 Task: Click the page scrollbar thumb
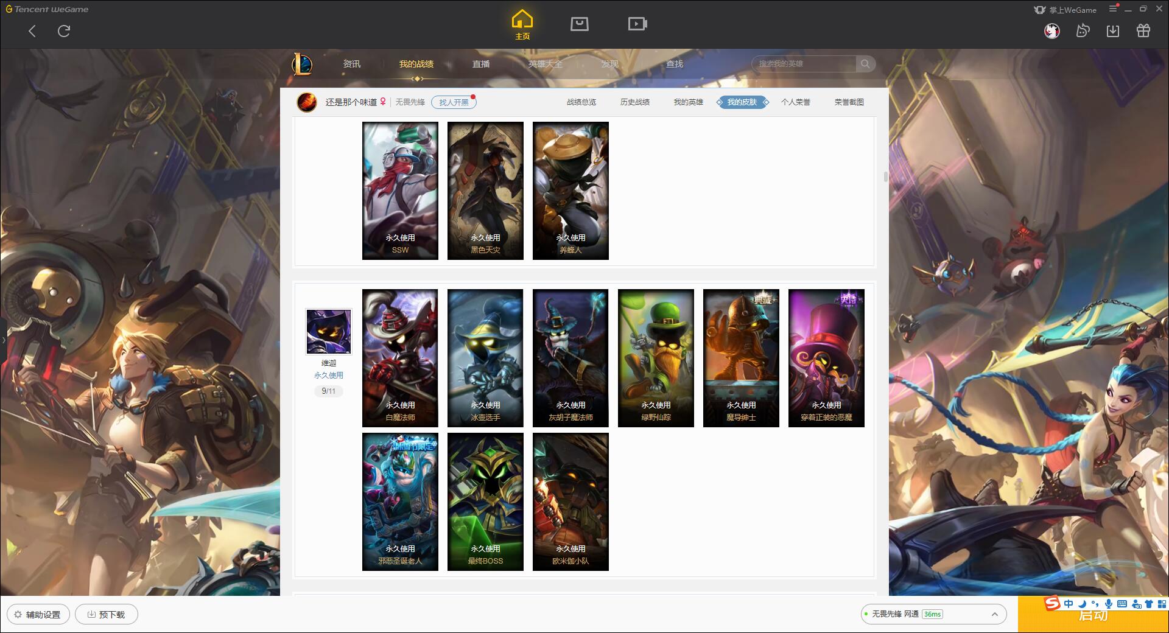[x=885, y=177]
